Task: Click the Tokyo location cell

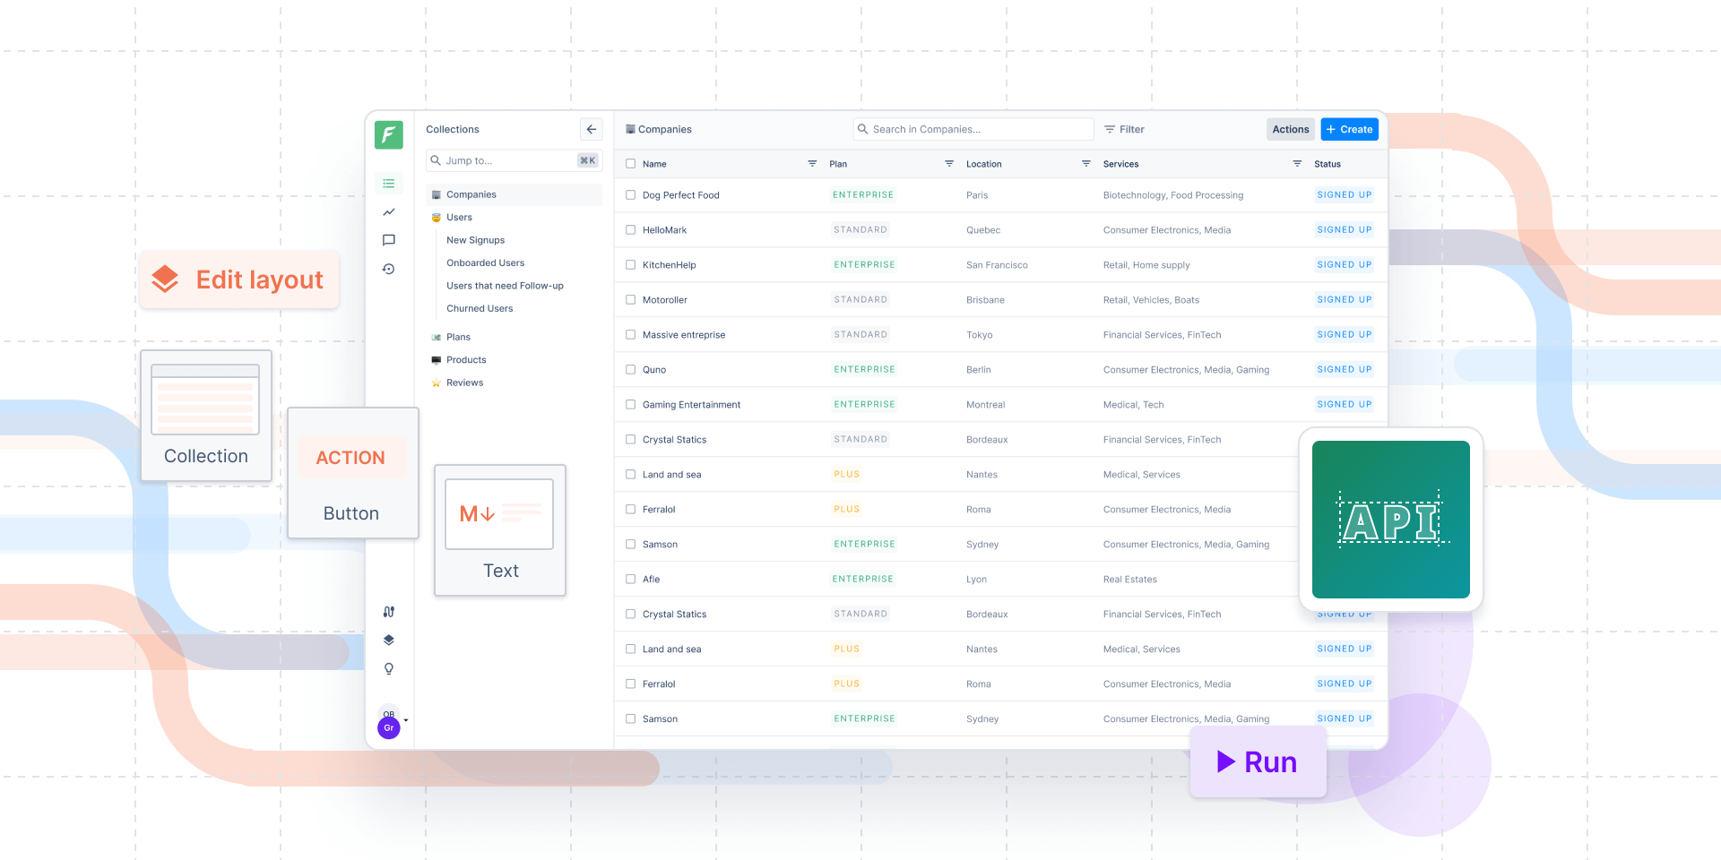Action: click(979, 335)
